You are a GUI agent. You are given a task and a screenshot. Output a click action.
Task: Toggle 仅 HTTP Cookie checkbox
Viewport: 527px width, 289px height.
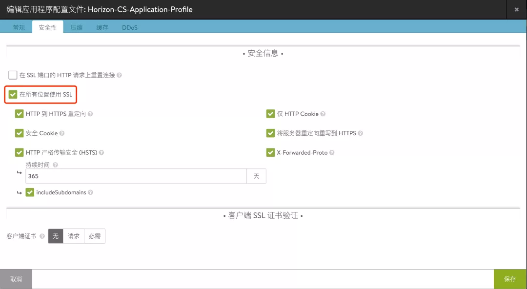pyautogui.click(x=270, y=114)
